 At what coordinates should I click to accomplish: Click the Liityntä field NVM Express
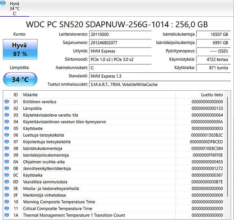click(120, 51)
